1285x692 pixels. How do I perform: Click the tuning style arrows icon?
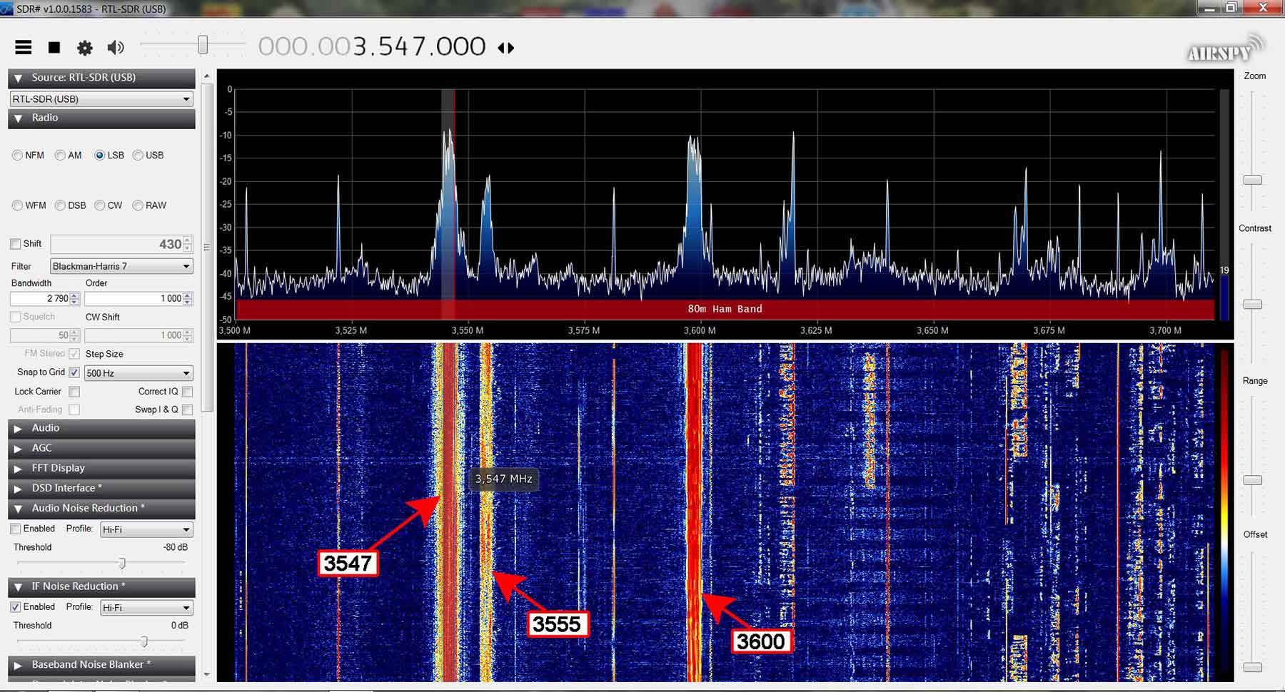[506, 48]
